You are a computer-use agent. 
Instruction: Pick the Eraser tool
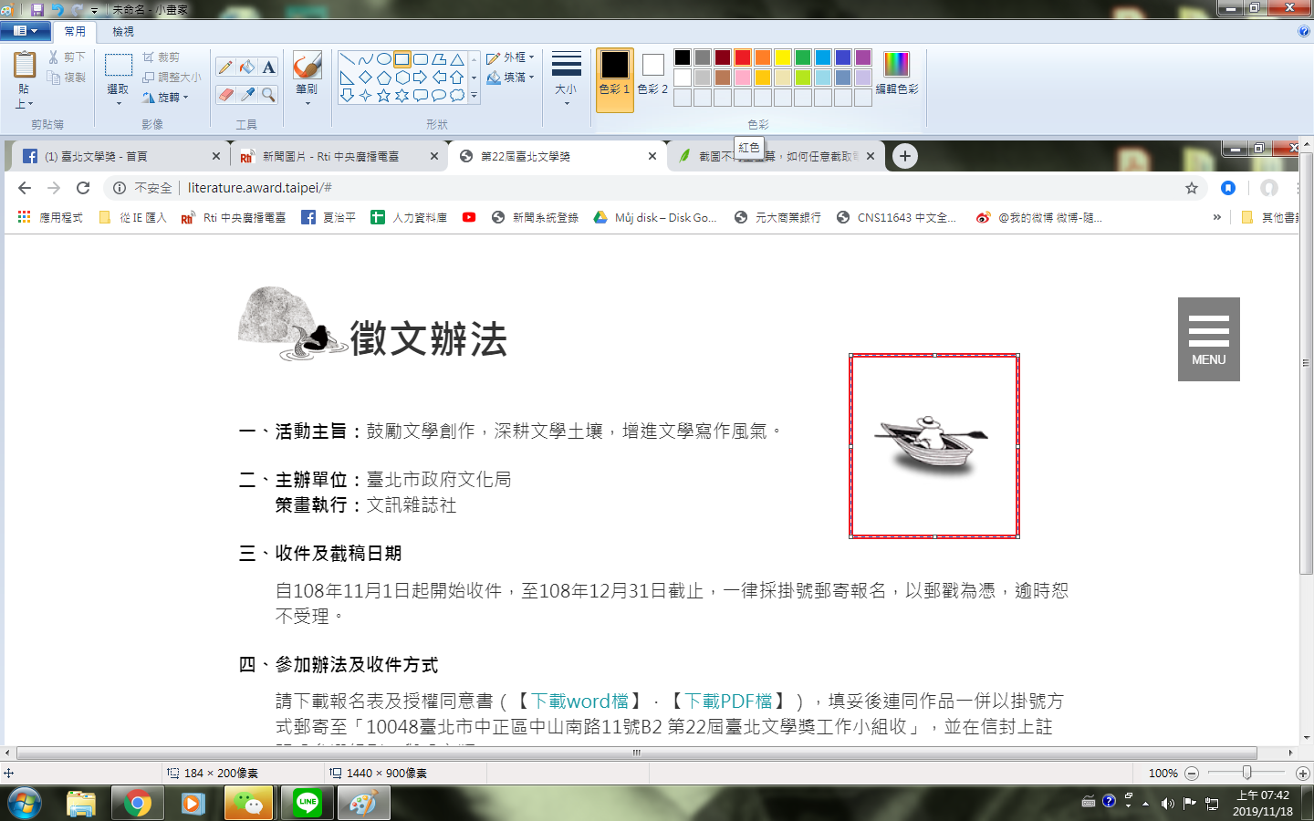coord(225,94)
